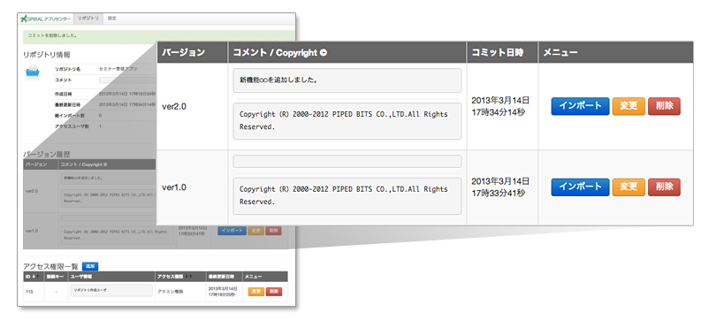Import ver1.0 via インポート in enlarged table
The height and width of the screenshot is (320, 709).
pyautogui.click(x=580, y=187)
